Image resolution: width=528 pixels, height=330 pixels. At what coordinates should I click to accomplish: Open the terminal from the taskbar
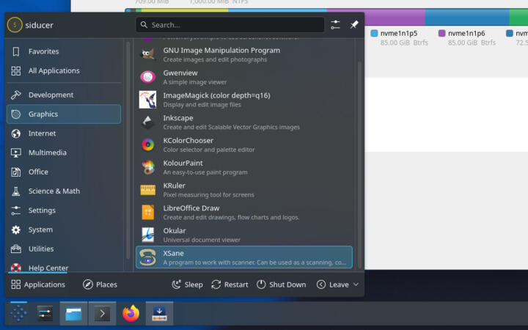click(102, 314)
